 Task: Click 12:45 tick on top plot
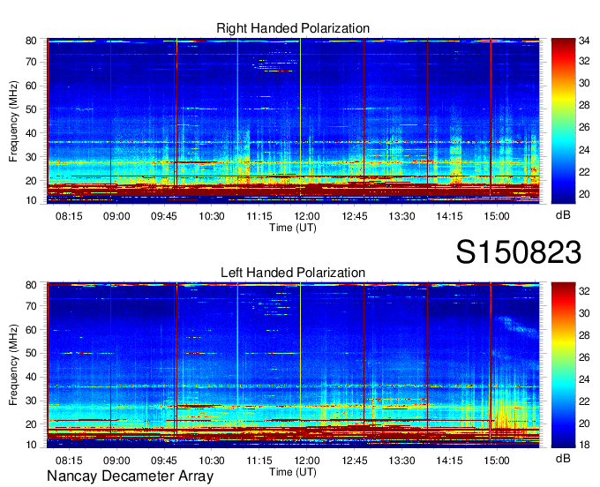coord(355,216)
